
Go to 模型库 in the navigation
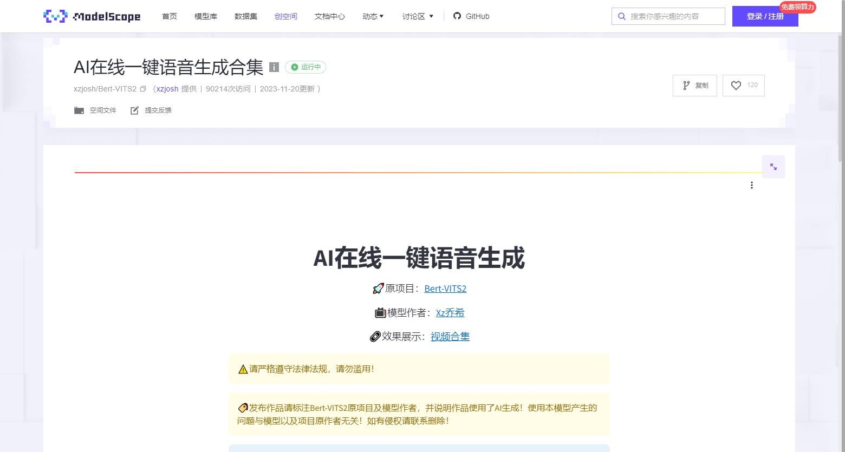pos(206,16)
